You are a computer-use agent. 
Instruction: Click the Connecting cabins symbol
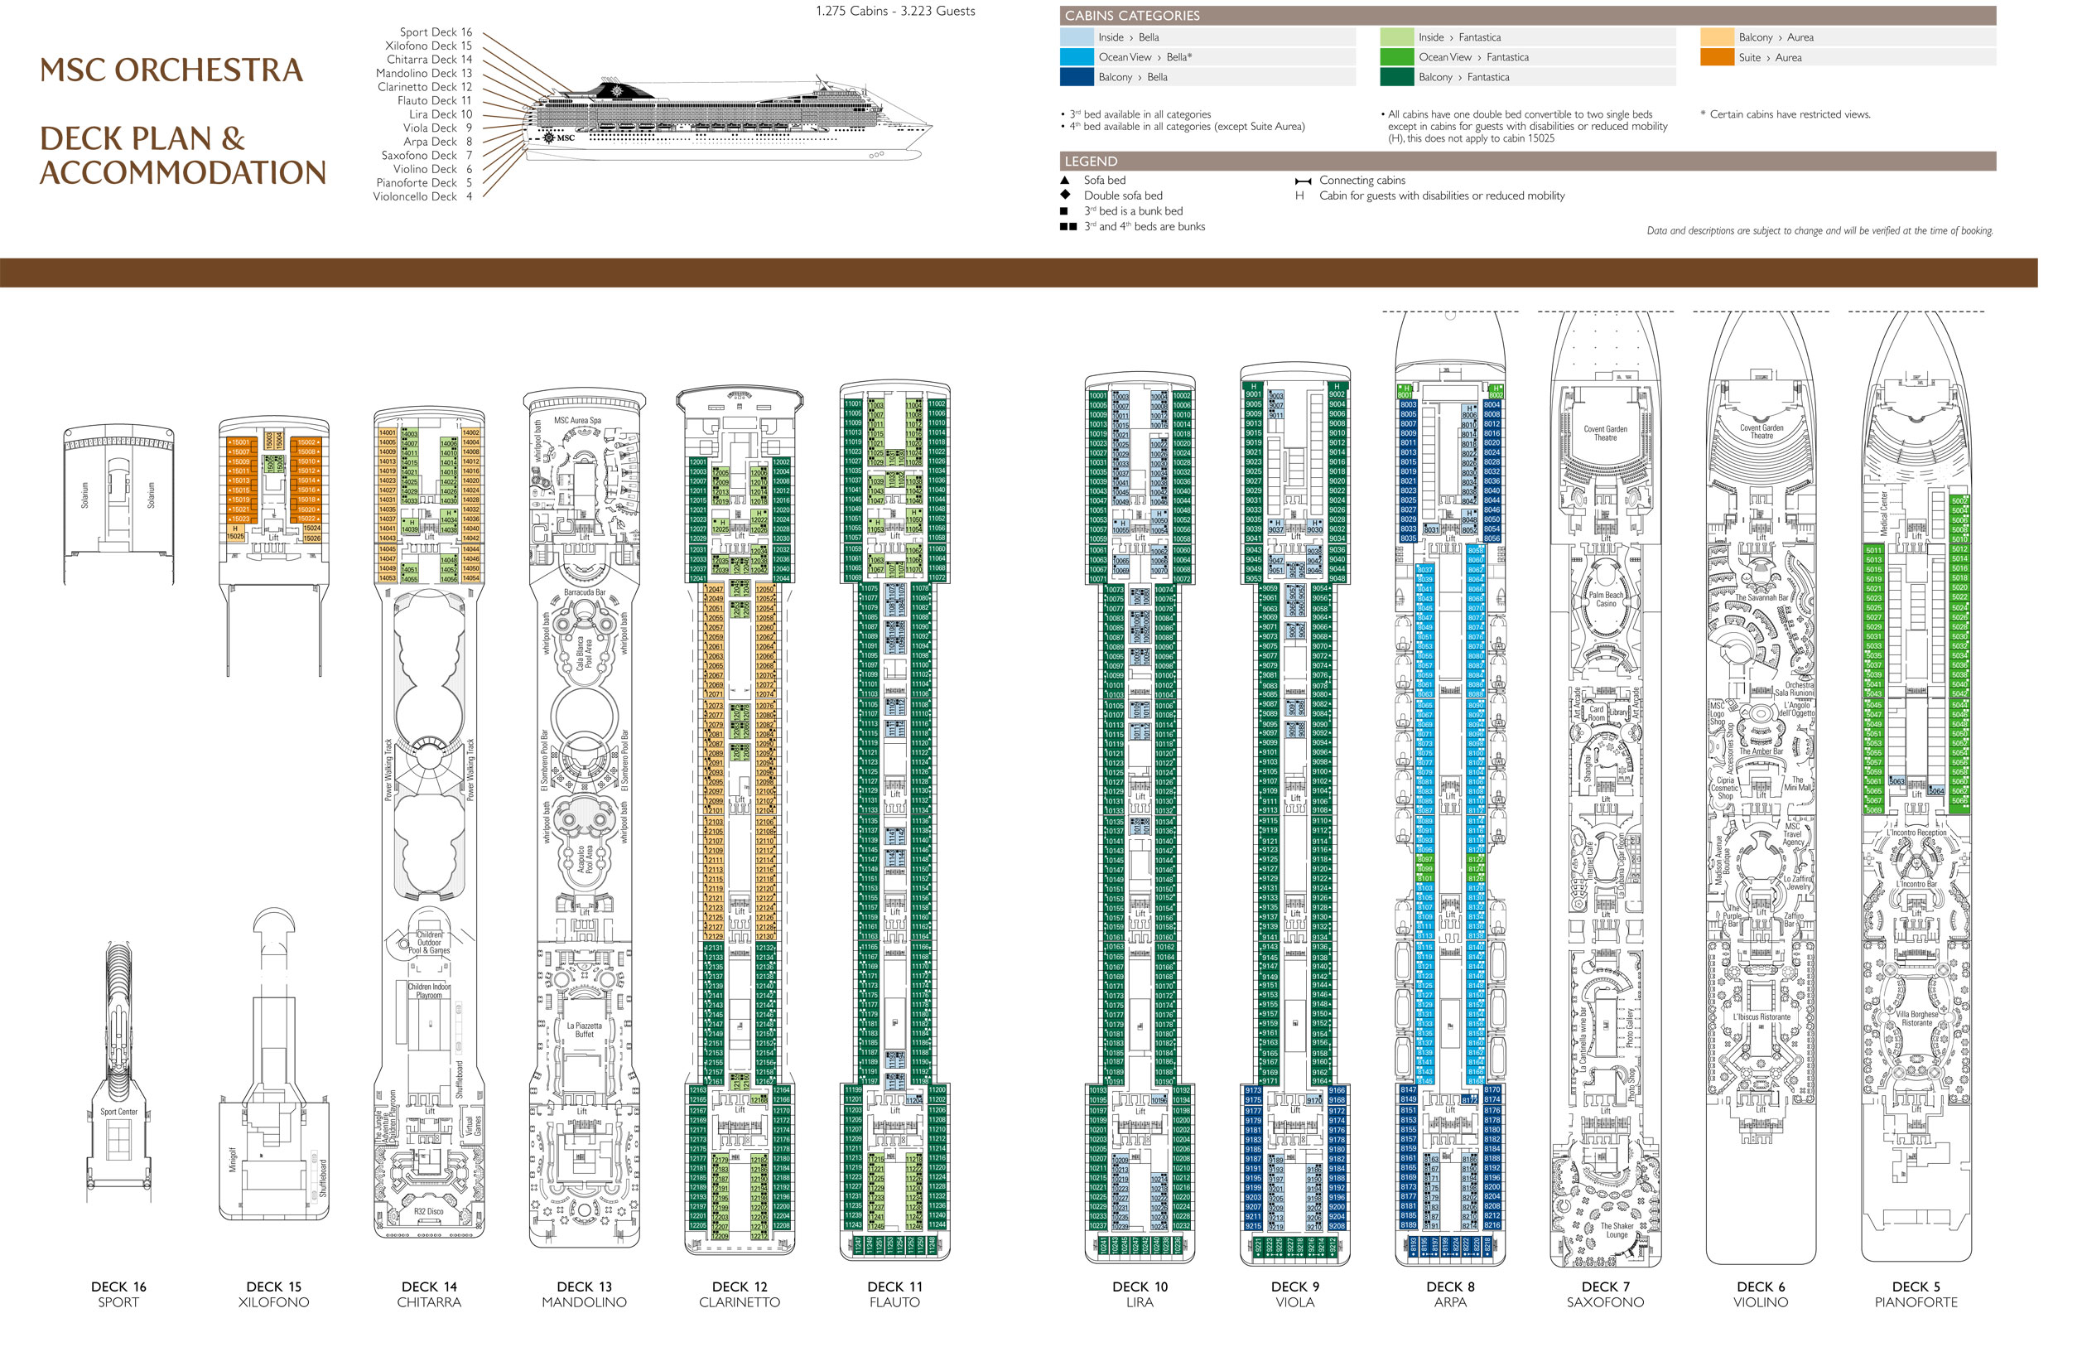point(1302,181)
